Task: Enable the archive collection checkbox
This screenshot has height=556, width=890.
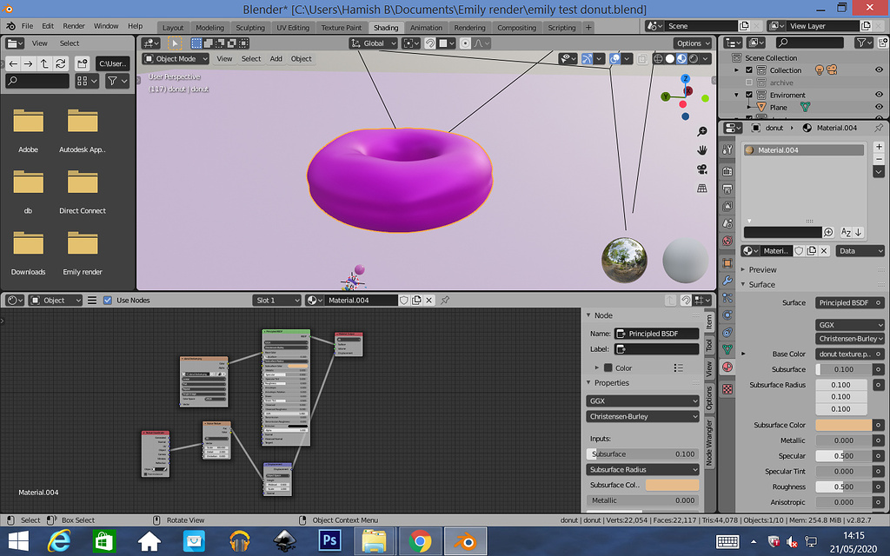Action: coord(748,83)
